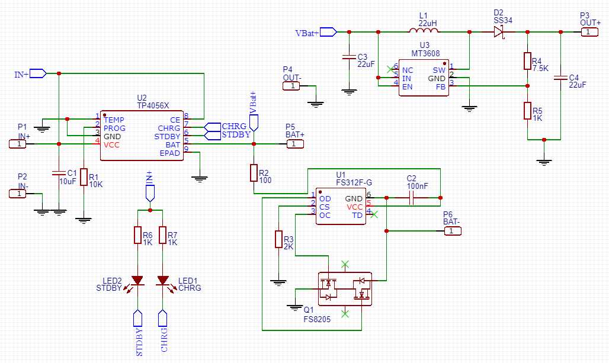Screen dimensions: 609x363
Task: Select the CHRG port below LED1
Action: (x=163, y=318)
